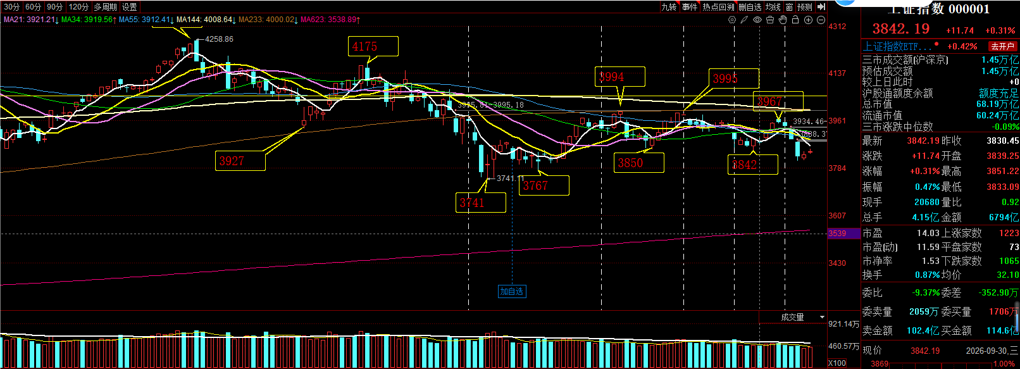Image resolution: width=1020 pixels, height=369 pixels.
Task: Toggle the 热点回溯 overlay
Action: pyautogui.click(x=718, y=7)
